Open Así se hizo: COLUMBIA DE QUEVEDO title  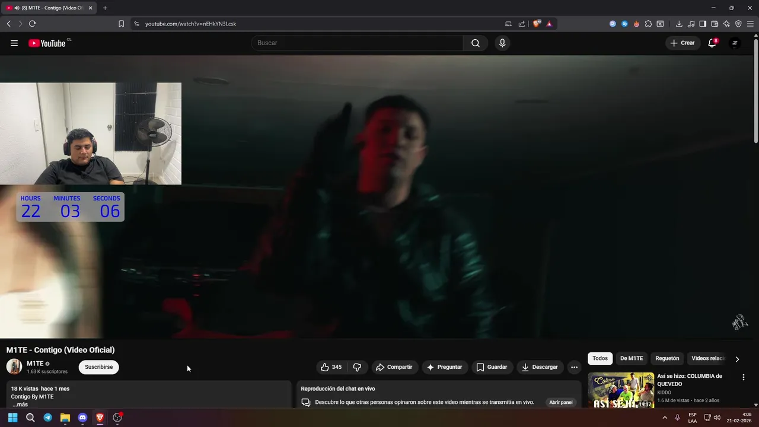coord(690,380)
